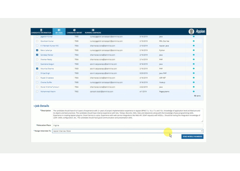Screen dimensions: 240x171
Task: Click inside the Description text area
Action: coord(128,115)
